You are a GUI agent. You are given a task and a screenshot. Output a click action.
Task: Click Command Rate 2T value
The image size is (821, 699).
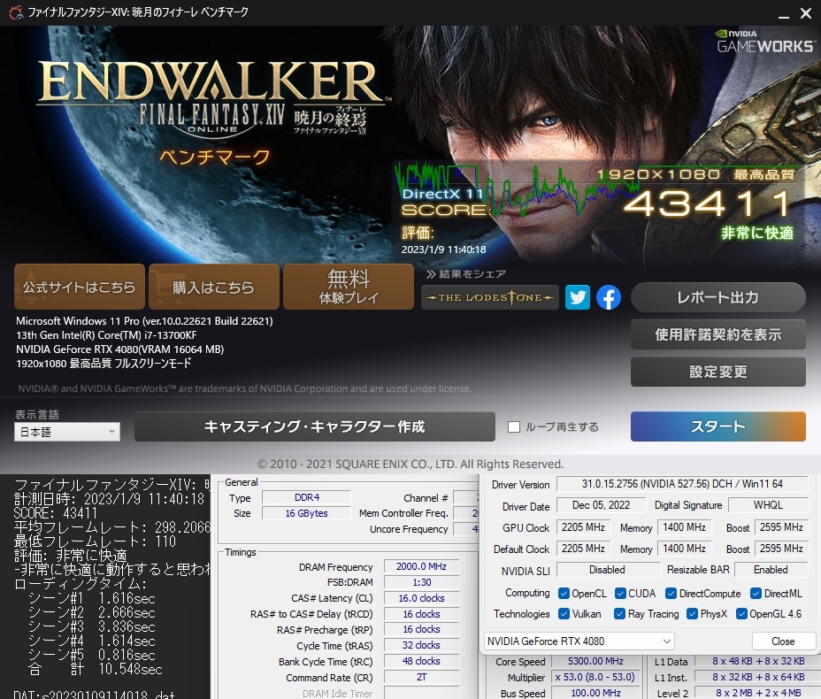click(421, 677)
